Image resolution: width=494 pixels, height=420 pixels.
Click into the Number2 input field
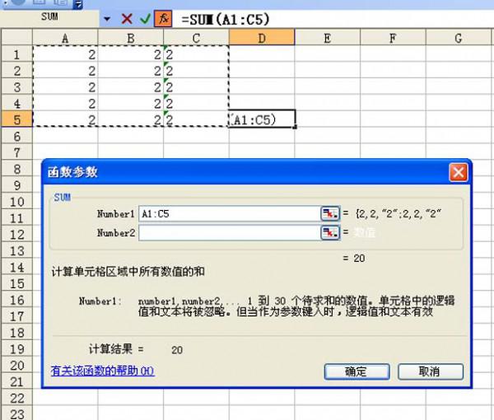[230, 232]
